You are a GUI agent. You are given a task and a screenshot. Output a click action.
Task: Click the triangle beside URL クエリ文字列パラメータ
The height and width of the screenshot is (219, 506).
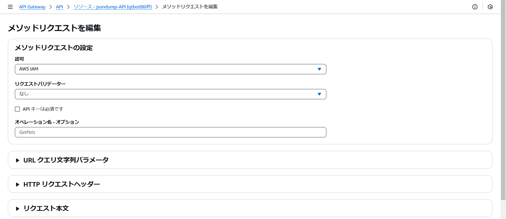(18, 160)
